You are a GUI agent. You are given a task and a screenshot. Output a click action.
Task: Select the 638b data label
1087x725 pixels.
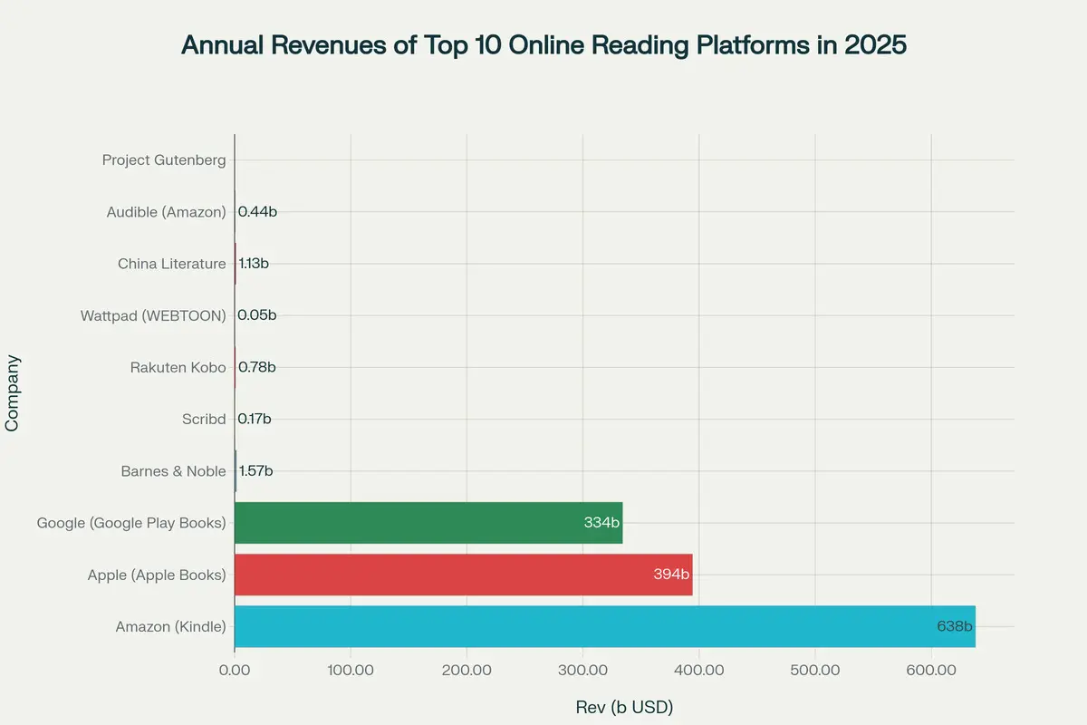tap(956, 625)
